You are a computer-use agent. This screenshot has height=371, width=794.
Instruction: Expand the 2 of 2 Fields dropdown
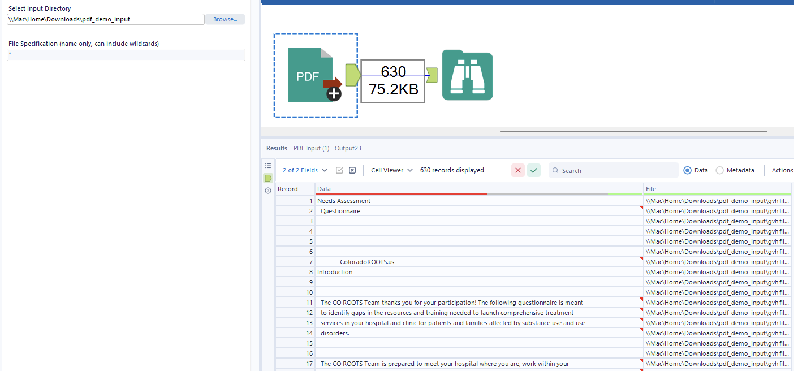(x=305, y=170)
